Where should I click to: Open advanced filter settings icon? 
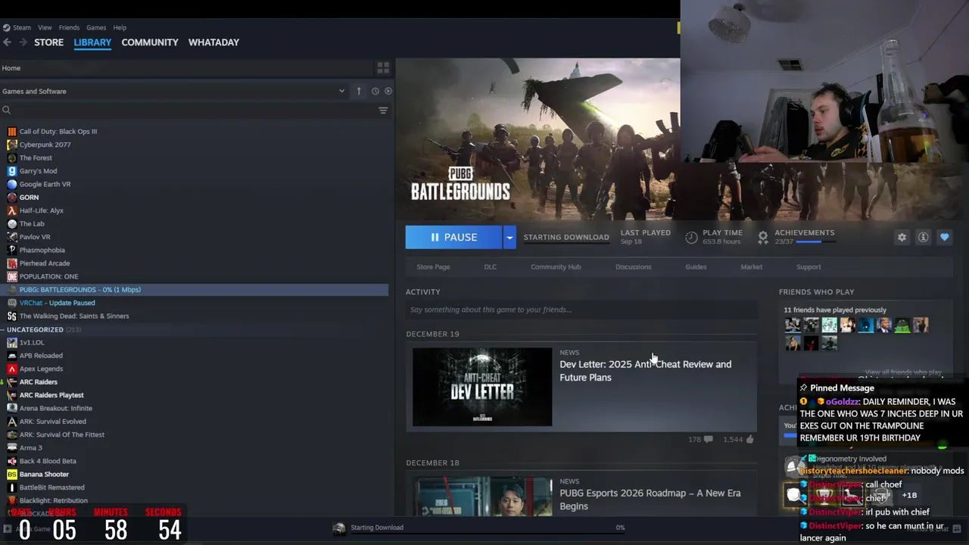tap(383, 111)
